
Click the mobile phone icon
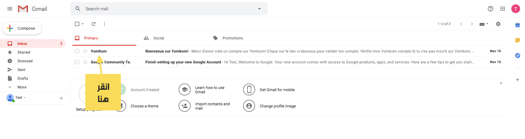(x=249, y=89)
